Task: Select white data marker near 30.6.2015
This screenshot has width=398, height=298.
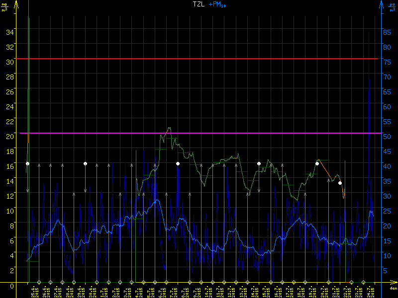Action: tap(85, 163)
